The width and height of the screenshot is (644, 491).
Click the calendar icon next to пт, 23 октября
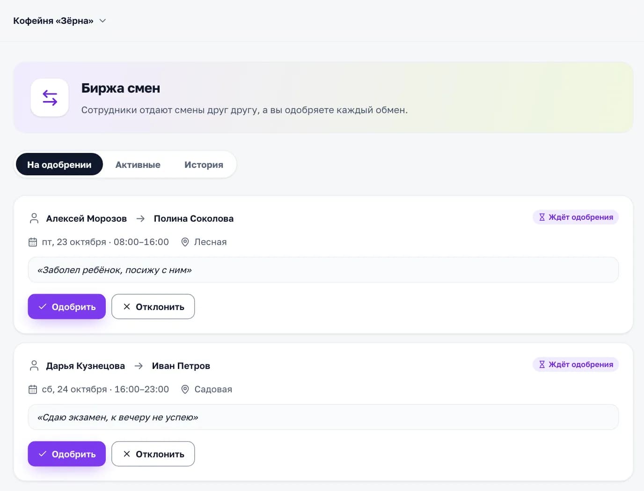coord(33,242)
